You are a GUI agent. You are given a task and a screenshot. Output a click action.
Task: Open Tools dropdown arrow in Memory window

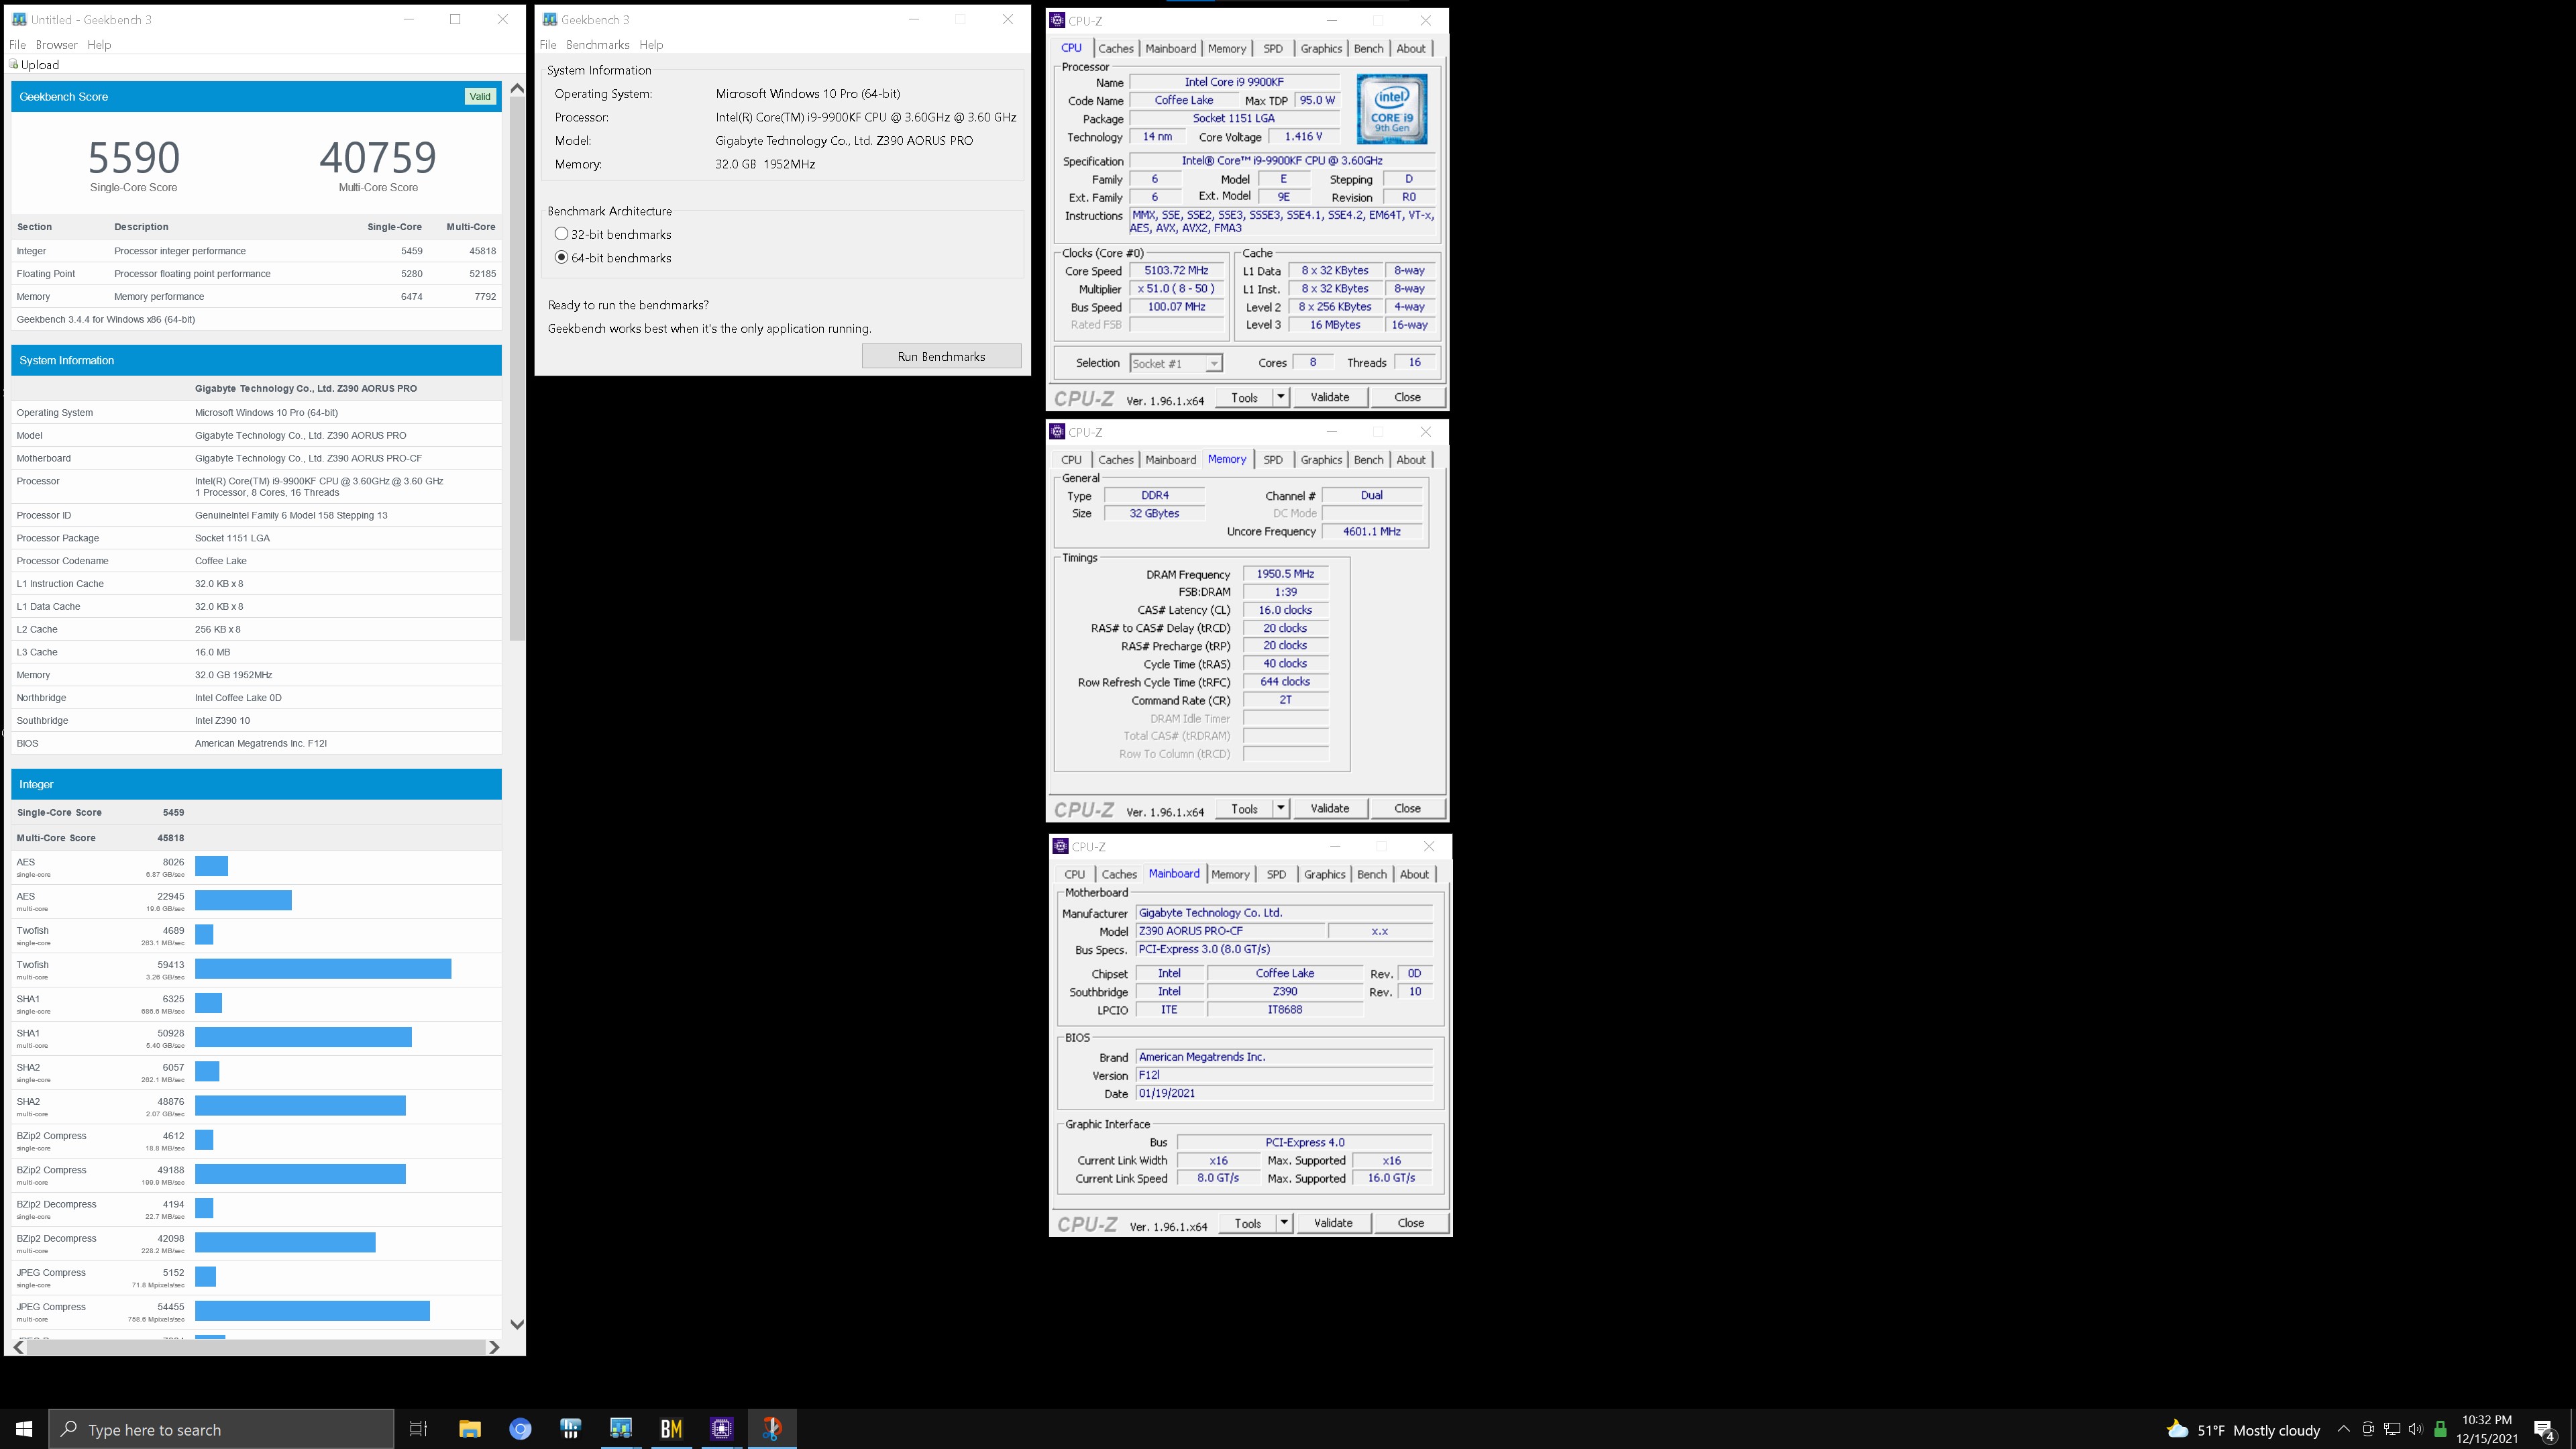click(1280, 808)
